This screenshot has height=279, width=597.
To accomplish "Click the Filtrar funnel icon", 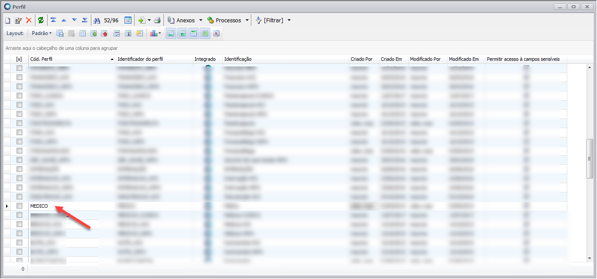I will 258,20.
